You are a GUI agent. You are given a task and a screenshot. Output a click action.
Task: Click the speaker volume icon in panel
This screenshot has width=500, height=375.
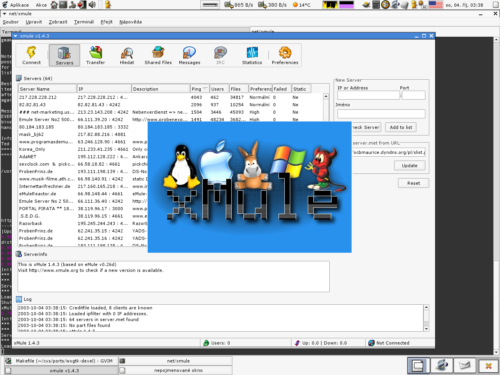click(x=92, y=5)
